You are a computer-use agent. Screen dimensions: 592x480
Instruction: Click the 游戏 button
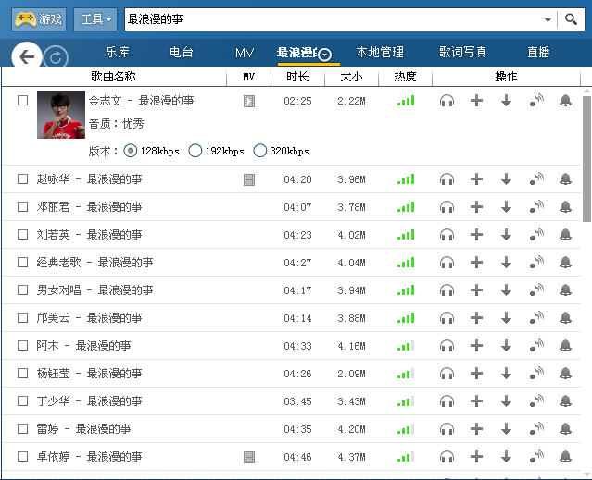[x=38, y=18]
